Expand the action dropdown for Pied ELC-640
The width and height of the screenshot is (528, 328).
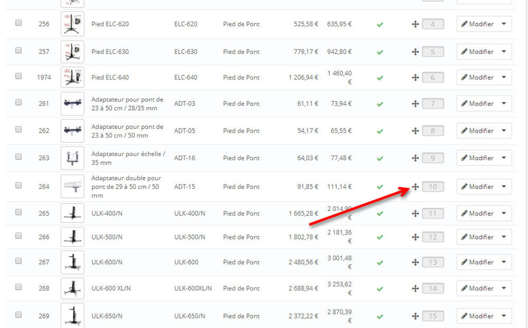click(x=504, y=78)
